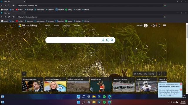188x105 pixels.
Task: Open Settings gear on the bottom taskbar
Action: (x=89, y=102)
